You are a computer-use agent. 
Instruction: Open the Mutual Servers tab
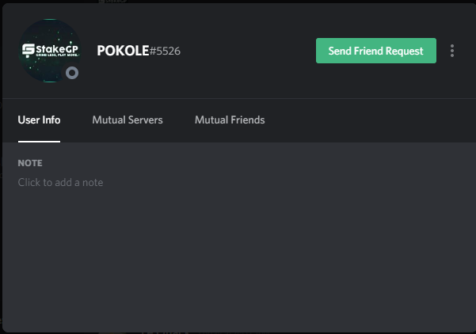click(128, 120)
